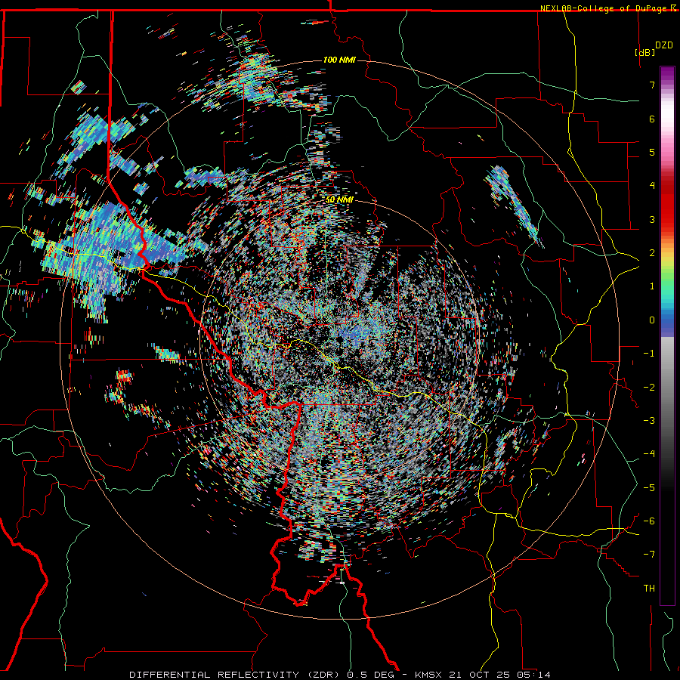Click the 50 NMI range ring label
The width and height of the screenshot is (680, 680).
[x=339, y=199]
